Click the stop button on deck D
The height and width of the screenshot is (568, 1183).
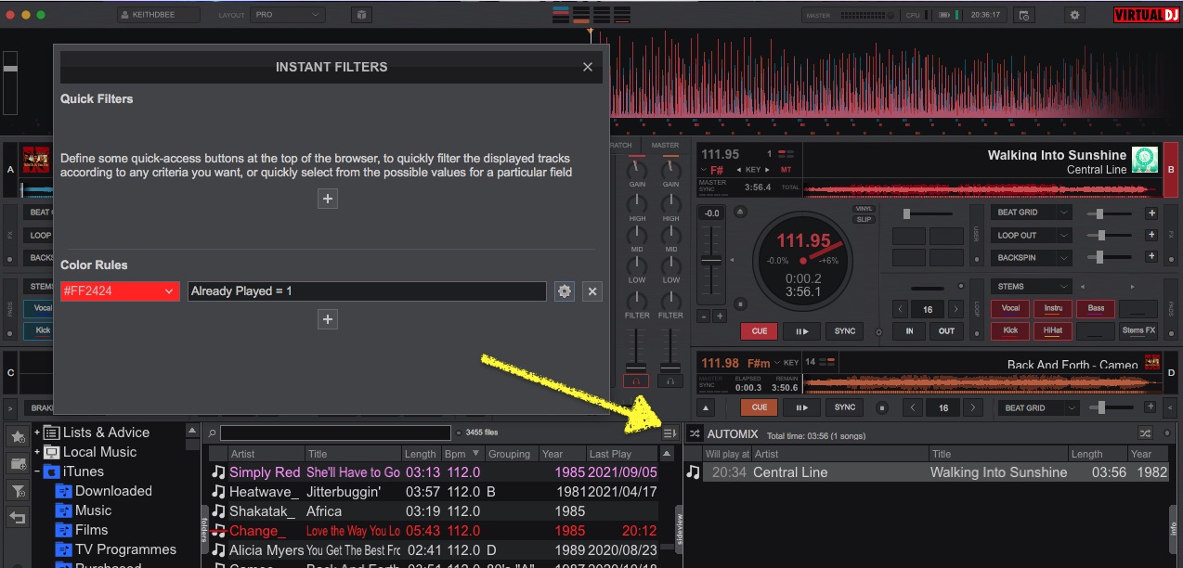(882, 407)
